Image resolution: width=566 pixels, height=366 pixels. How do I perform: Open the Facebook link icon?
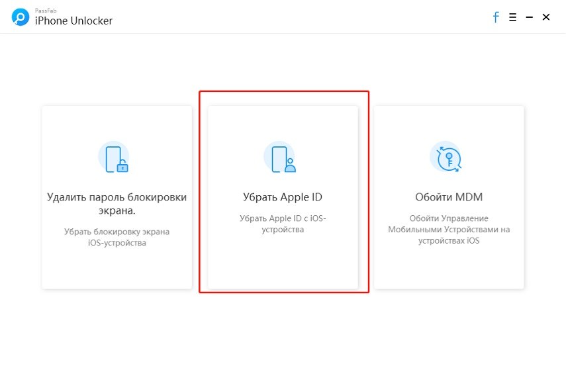pos(496,17)
